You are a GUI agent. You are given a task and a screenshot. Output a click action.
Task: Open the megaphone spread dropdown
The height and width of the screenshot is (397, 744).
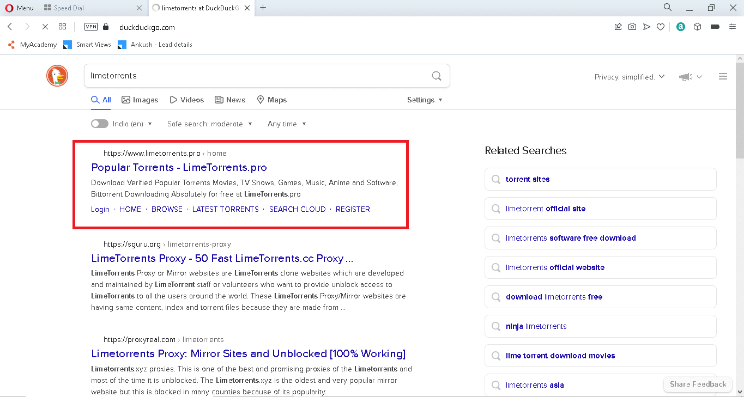(690, 77)
